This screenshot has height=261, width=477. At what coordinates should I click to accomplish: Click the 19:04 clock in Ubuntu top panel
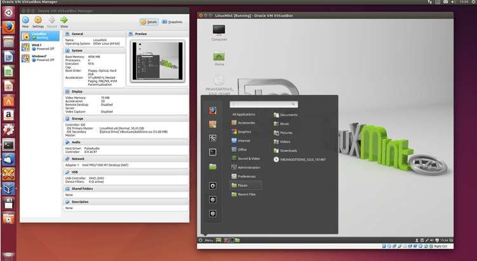click(464, 2)
